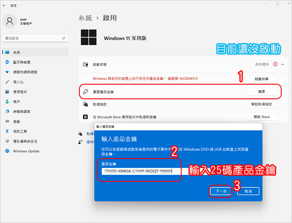Click the search magnifier icon
The image size is (292, 223).
64,38
